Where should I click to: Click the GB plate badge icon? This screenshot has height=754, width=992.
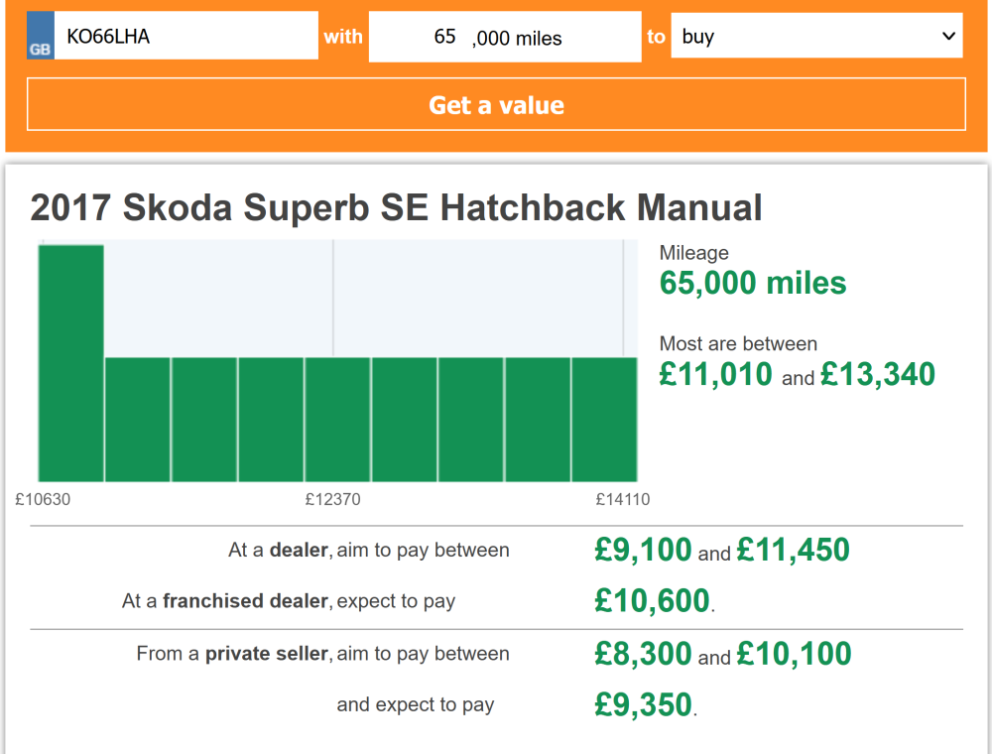(x=41, y=36)
